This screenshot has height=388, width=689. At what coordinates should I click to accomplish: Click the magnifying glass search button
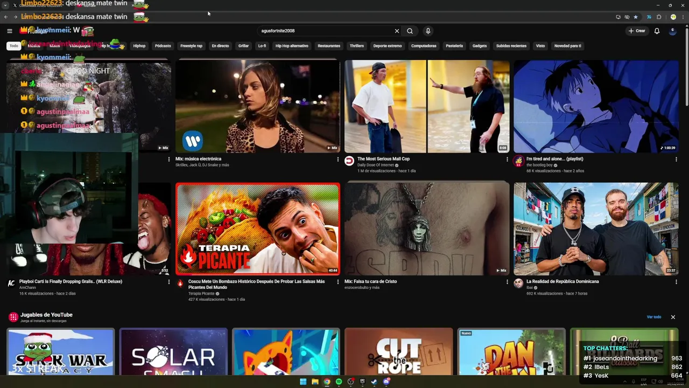click(x=410, y=31)
